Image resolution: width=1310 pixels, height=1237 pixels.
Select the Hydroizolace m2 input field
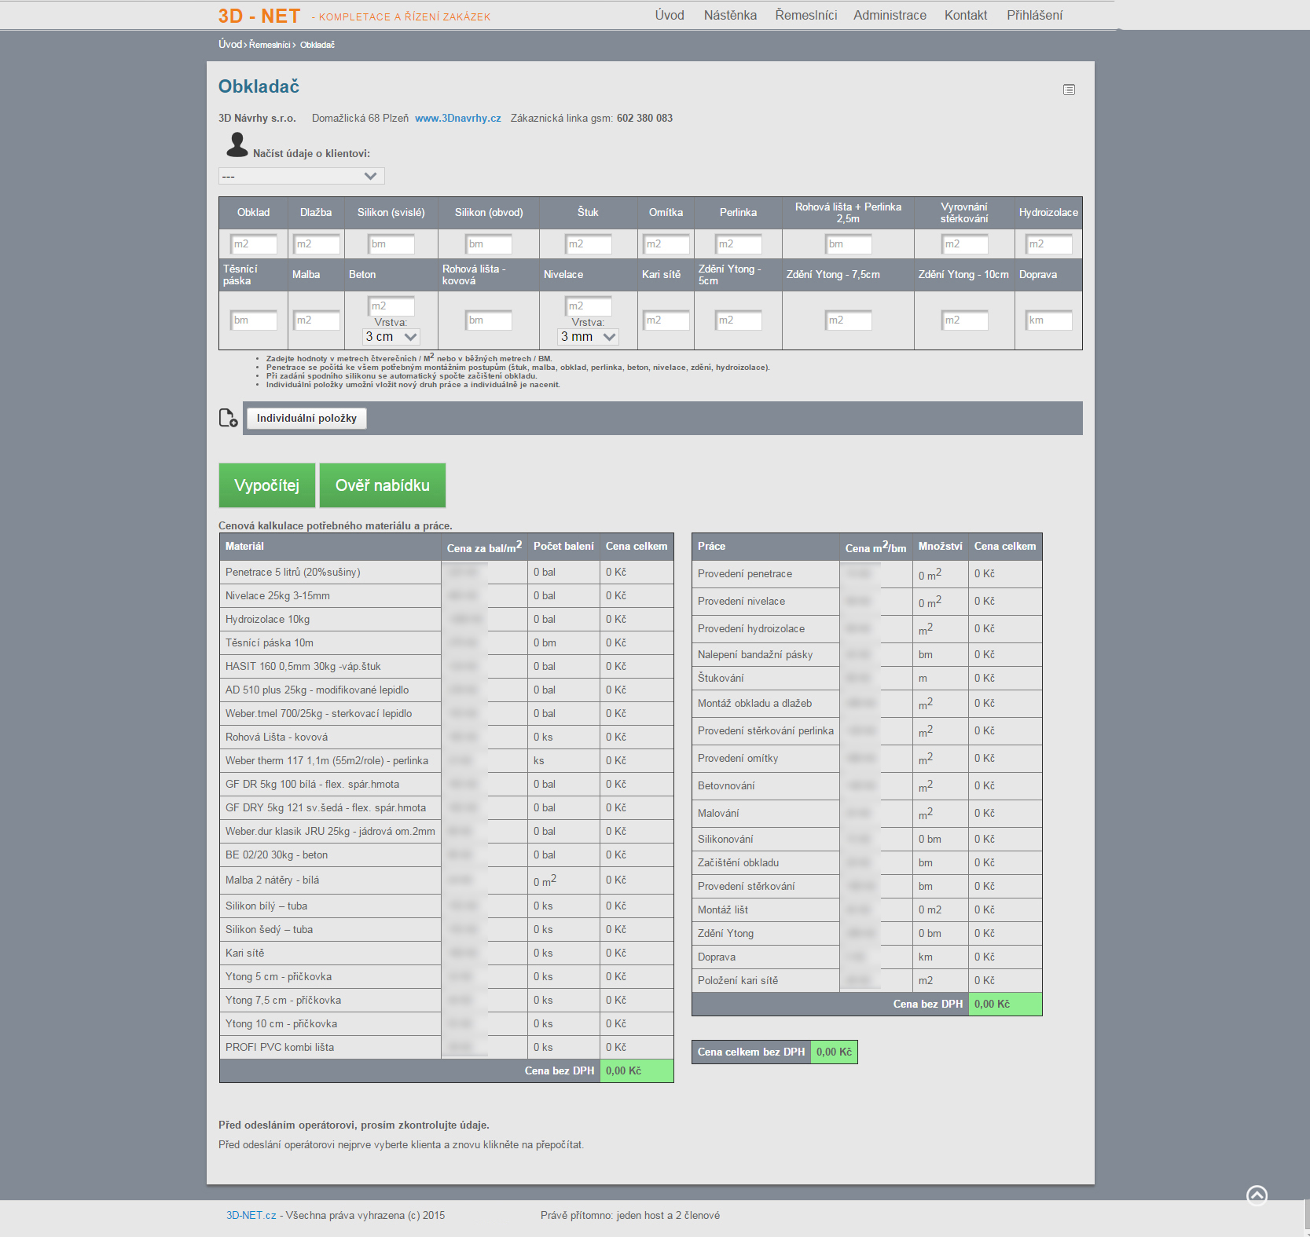click(1048, 244)
